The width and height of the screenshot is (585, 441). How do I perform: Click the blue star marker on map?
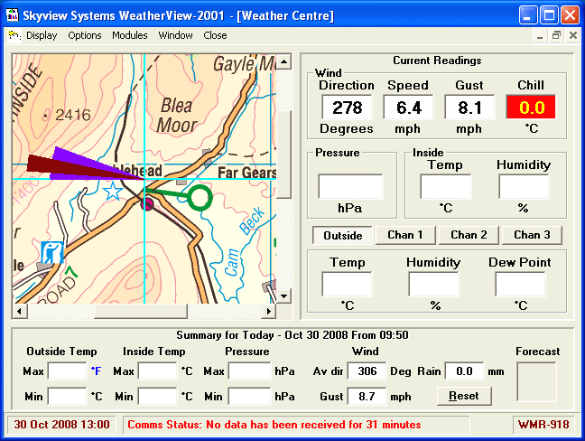click(112, 191)
